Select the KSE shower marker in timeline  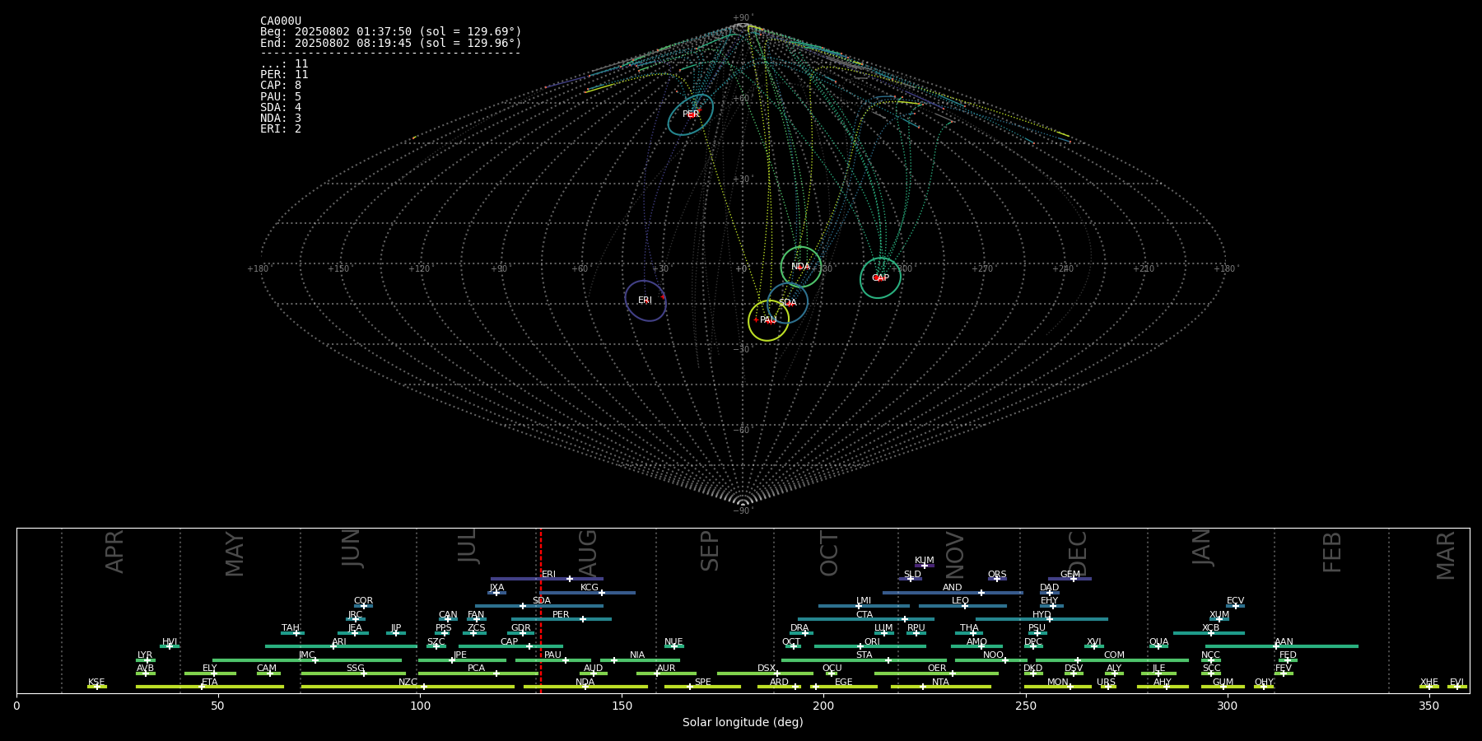97,687
